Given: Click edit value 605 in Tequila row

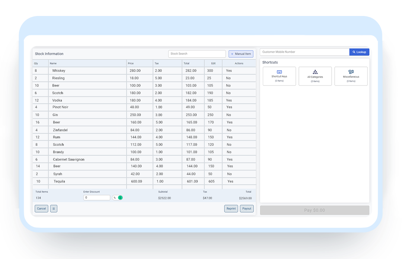Looking at the screenshot, I should [x=211, y=181].
